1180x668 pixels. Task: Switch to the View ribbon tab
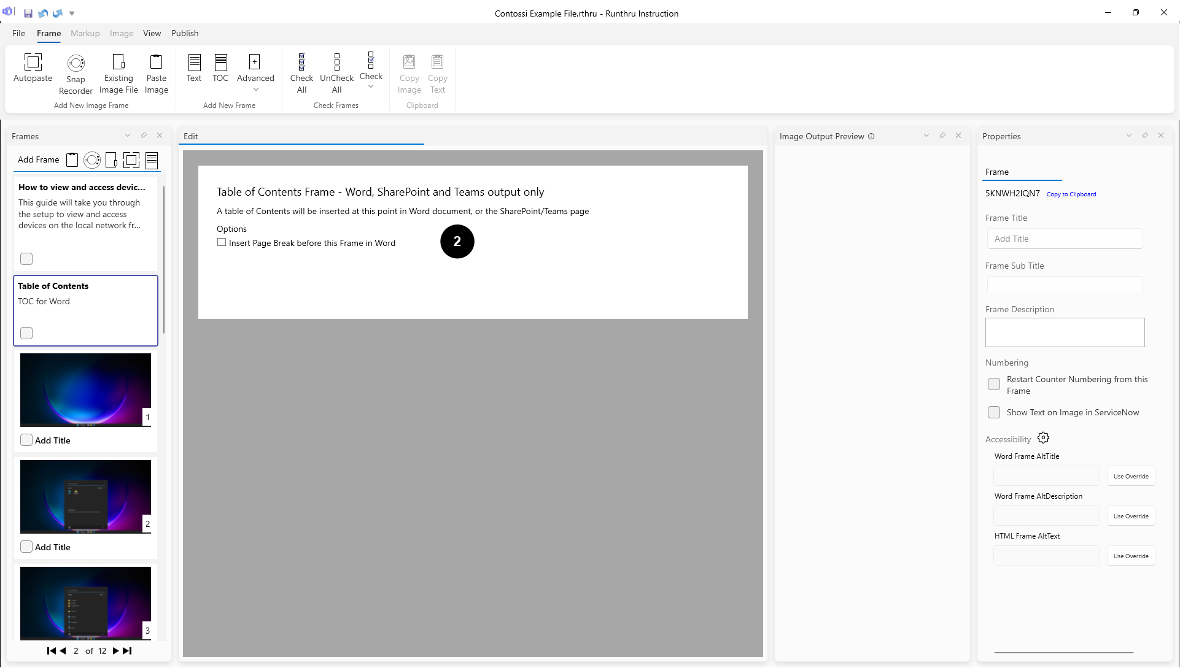click(x=152, y=33)
